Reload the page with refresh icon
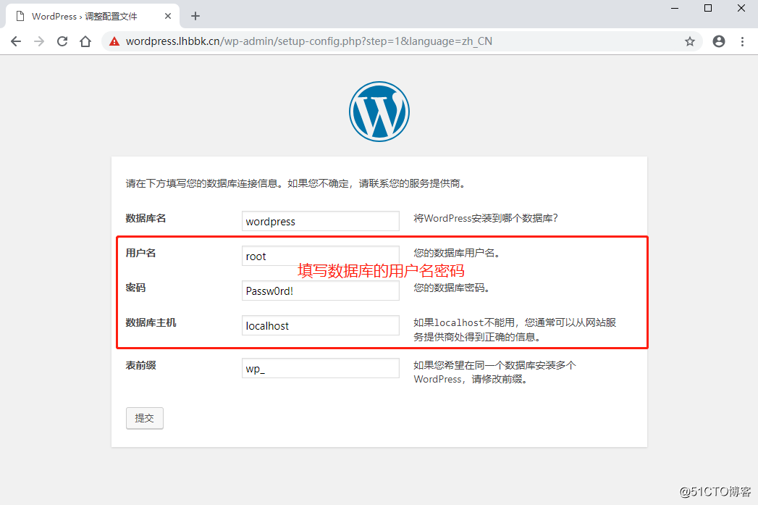Screen dimensions: 758x505 point(62,41)
